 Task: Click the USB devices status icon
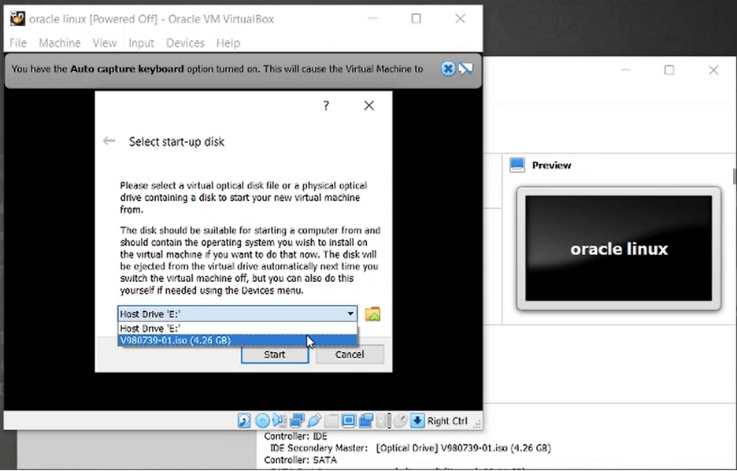click(314, 421)
